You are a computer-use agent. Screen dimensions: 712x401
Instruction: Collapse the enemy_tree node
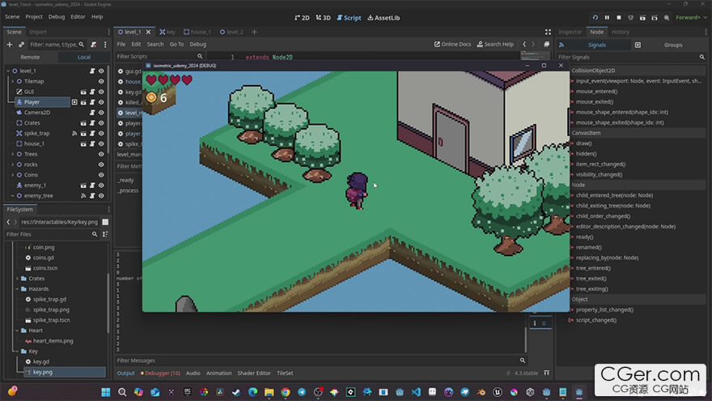(13, 196)
